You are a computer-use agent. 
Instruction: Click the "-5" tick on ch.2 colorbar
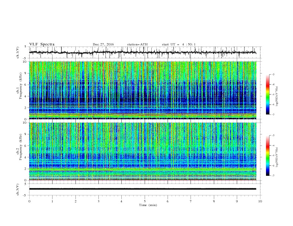(x=273, y=155)
